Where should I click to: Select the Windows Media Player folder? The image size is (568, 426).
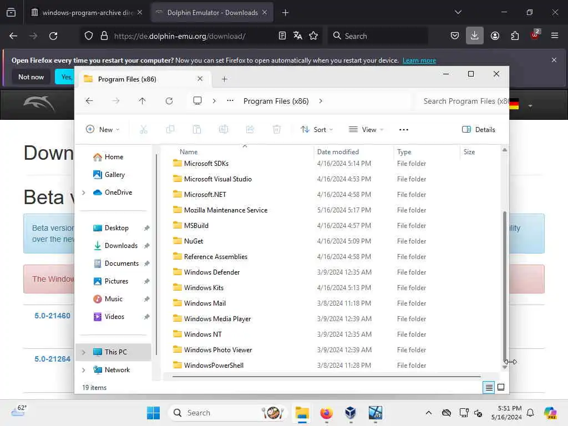point(217,319)
